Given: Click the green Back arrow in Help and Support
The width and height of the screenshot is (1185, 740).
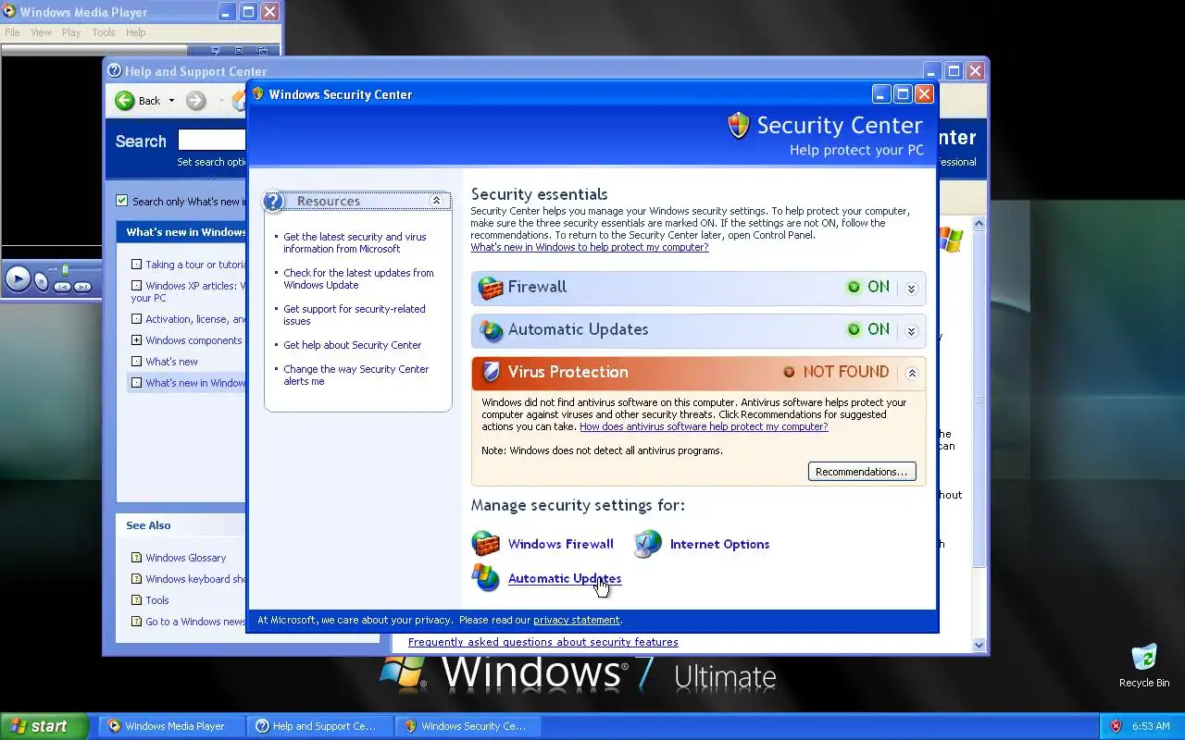Looking at the screenshot, I should [x=125, y=101].
